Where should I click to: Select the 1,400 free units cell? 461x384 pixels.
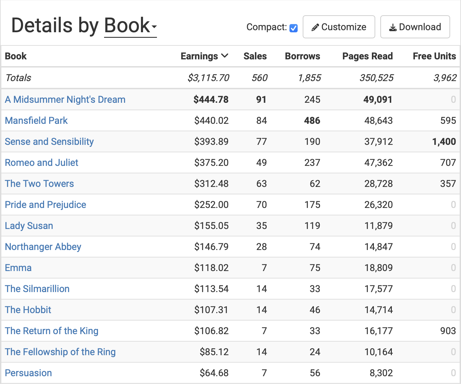click(444, 141)
